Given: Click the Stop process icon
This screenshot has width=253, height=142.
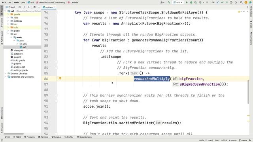Looking at the screenshot, I should pyautogui.click(x=207, y=2).
